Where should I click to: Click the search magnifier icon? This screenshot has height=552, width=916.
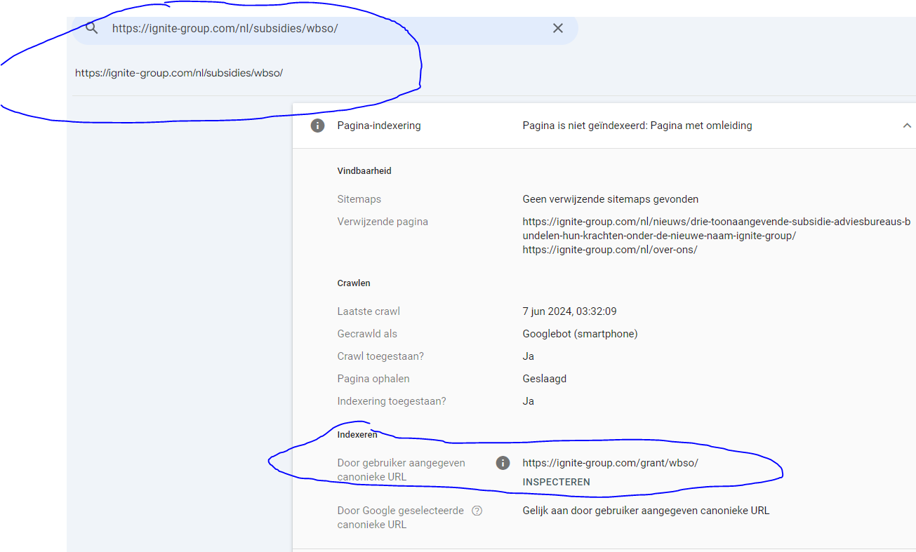click(x=91, y=28)
